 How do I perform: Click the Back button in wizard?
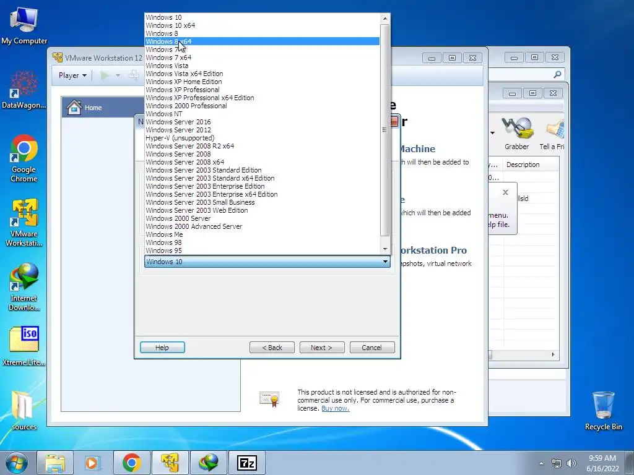pos(272,348)
